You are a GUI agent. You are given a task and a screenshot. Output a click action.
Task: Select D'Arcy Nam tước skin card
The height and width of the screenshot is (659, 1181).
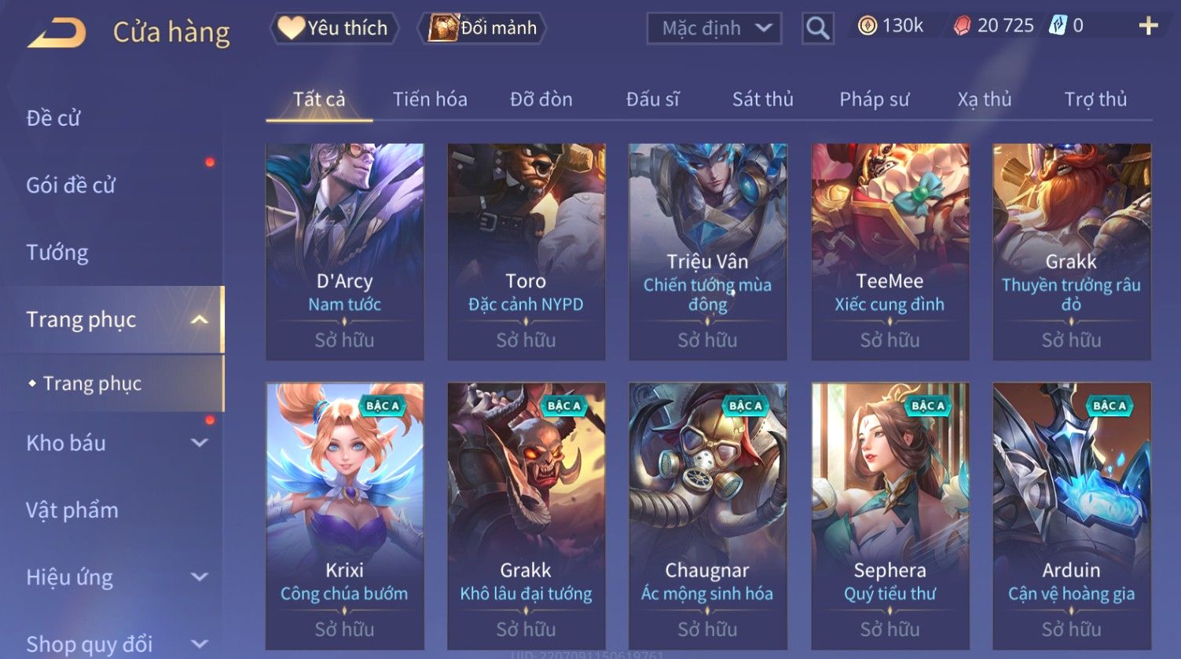pyautogui.click(x=344, y=251)
